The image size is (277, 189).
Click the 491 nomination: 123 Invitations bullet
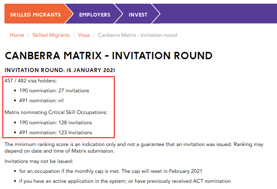(55, 132)
